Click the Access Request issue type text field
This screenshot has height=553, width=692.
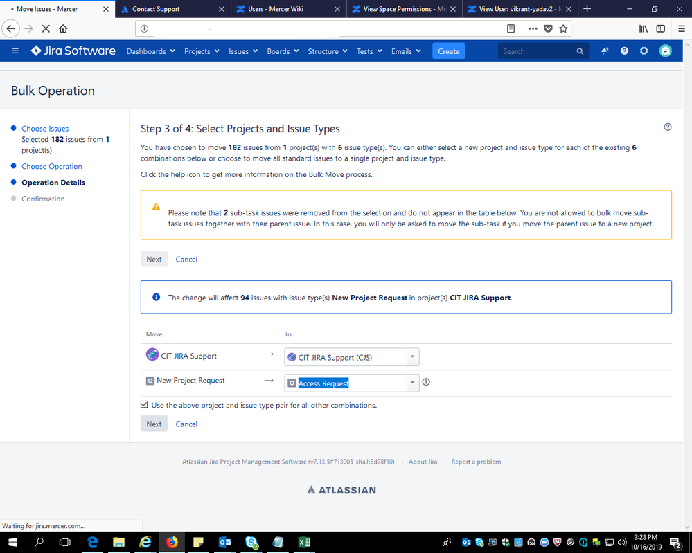347,383
